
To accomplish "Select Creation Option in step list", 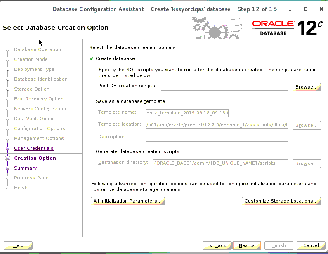I will click(35, 158).
